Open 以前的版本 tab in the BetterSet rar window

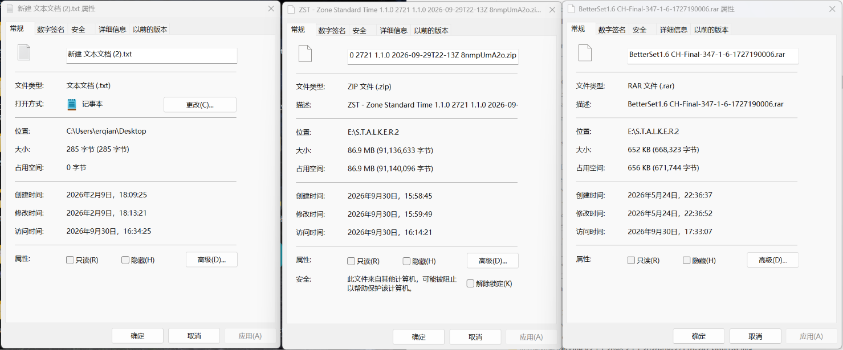click(711, 30)
